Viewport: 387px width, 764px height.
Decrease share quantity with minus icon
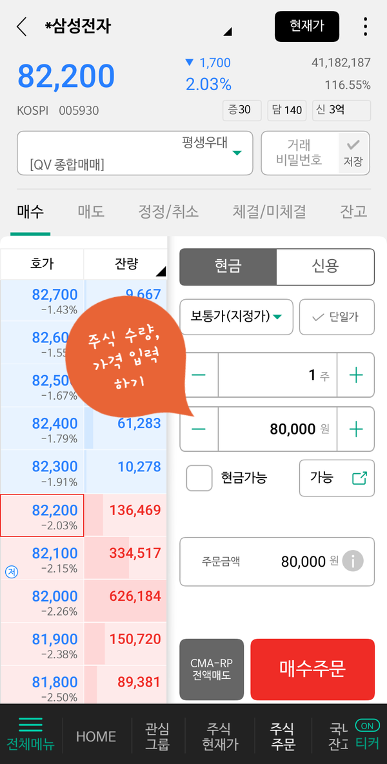199,375
